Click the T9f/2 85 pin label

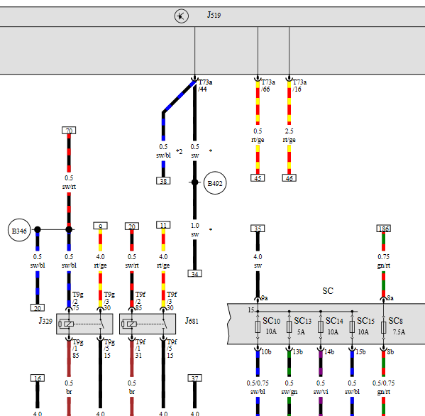(x=140, y=301)
